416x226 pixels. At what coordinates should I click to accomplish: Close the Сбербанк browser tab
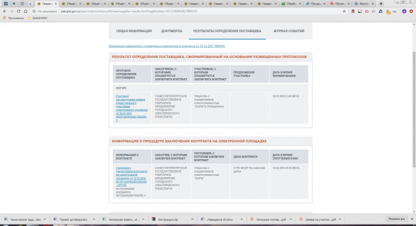[x=300, y=4]
